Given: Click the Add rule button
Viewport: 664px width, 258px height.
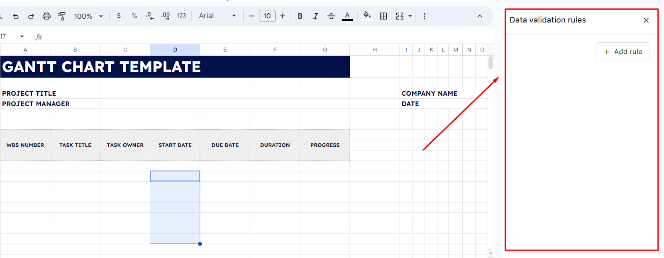Looking at the screenshot, I should (623, 51).
